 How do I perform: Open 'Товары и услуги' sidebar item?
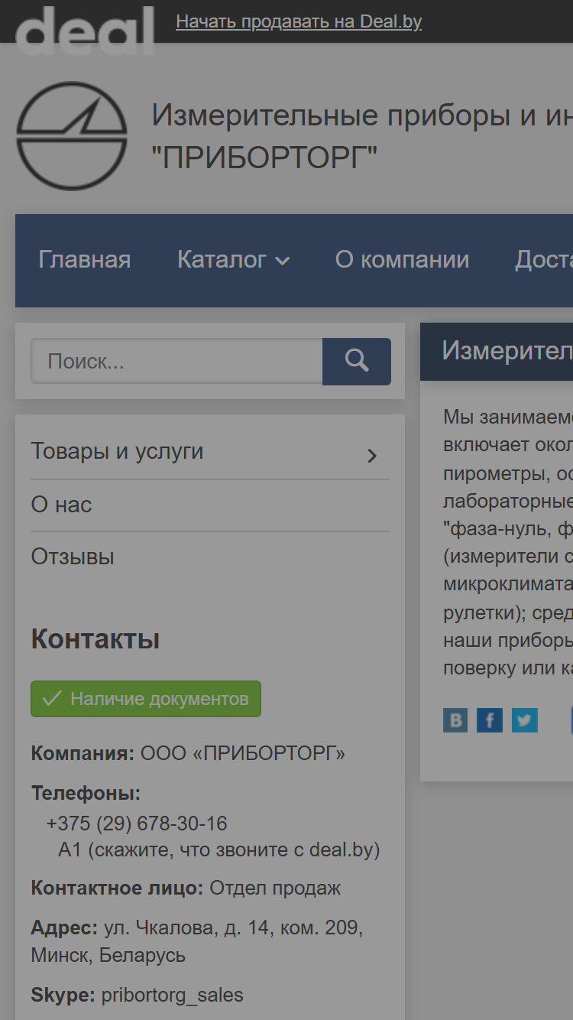tap(117, 451)
